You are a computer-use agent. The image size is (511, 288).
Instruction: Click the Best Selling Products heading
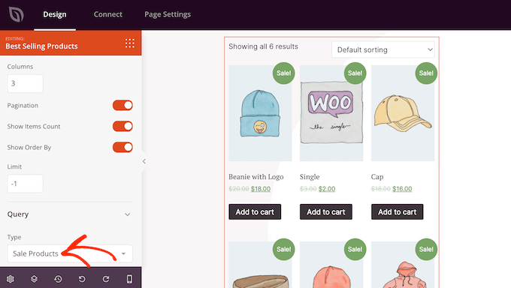42,46
